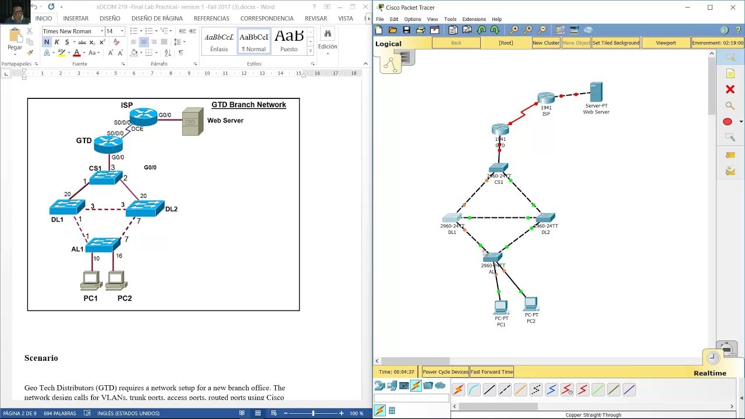Clear all formatting in Word
Screen dimensions: 745x419
tap(116, 42)
